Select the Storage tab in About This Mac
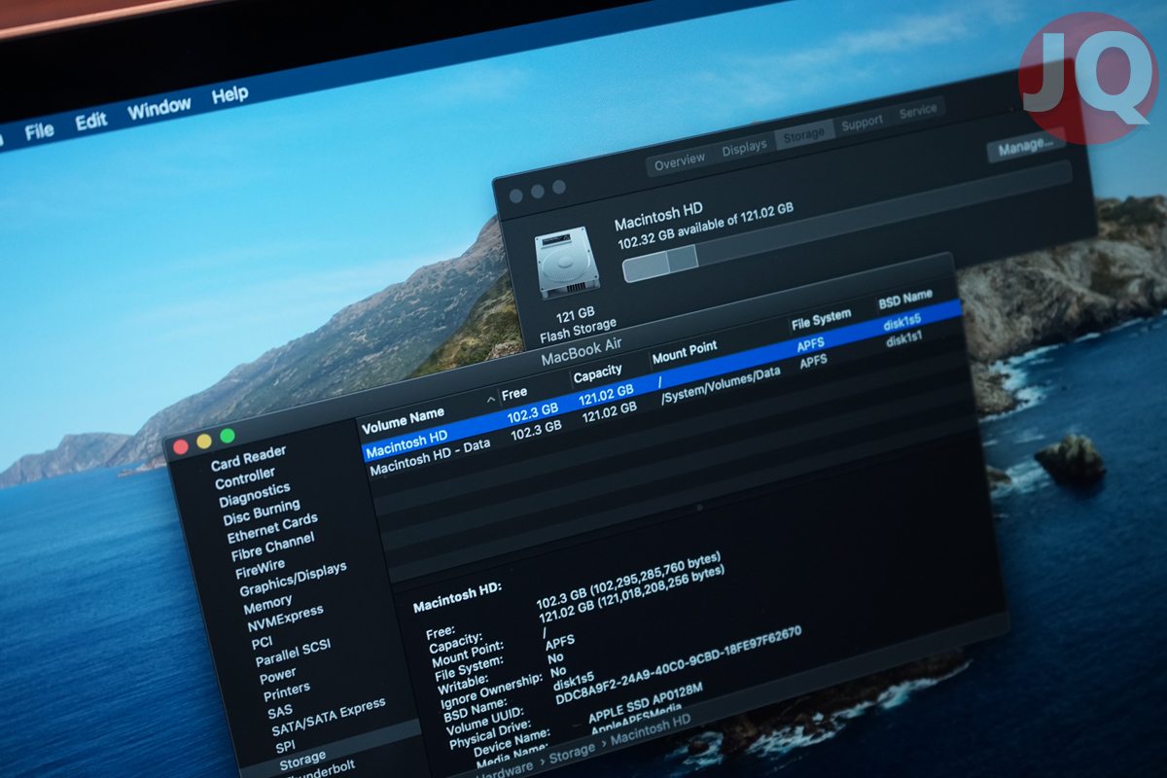 point(803,135)
